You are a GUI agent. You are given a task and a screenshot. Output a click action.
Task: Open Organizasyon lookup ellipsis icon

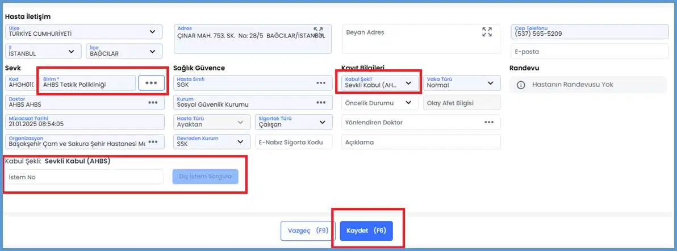pyautogui.click(x=153, y=142)
